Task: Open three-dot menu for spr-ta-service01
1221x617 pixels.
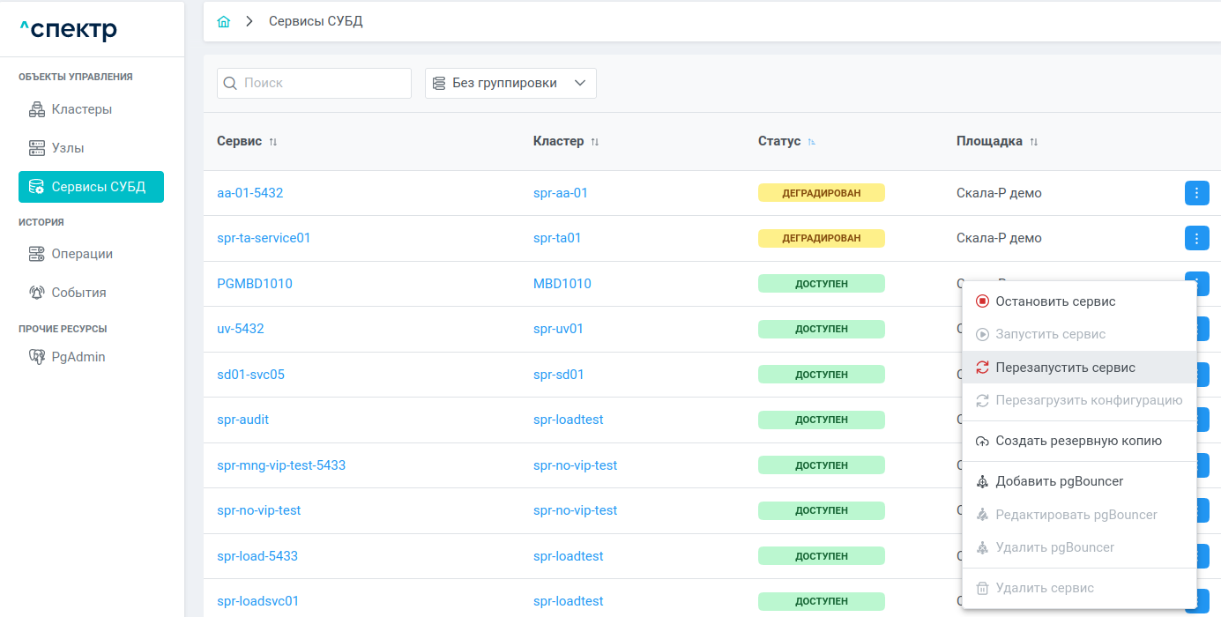Action: click(x=1196, y=238)
